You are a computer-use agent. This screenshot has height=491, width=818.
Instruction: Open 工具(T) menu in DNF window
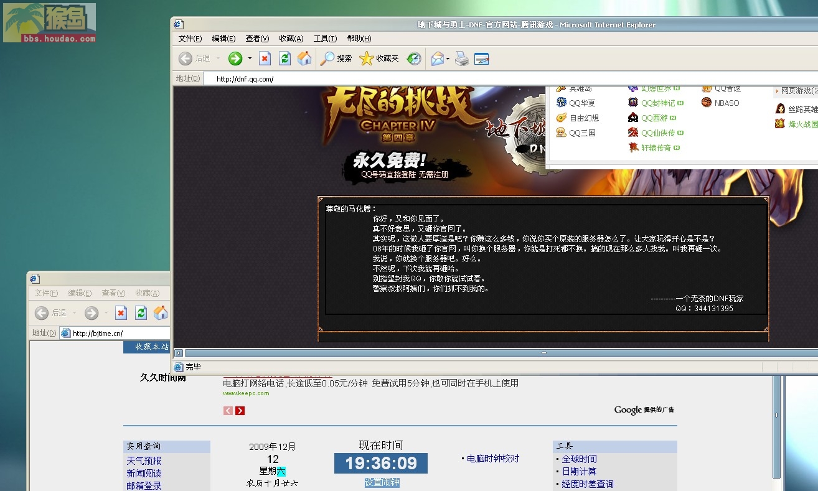[325, 39]
